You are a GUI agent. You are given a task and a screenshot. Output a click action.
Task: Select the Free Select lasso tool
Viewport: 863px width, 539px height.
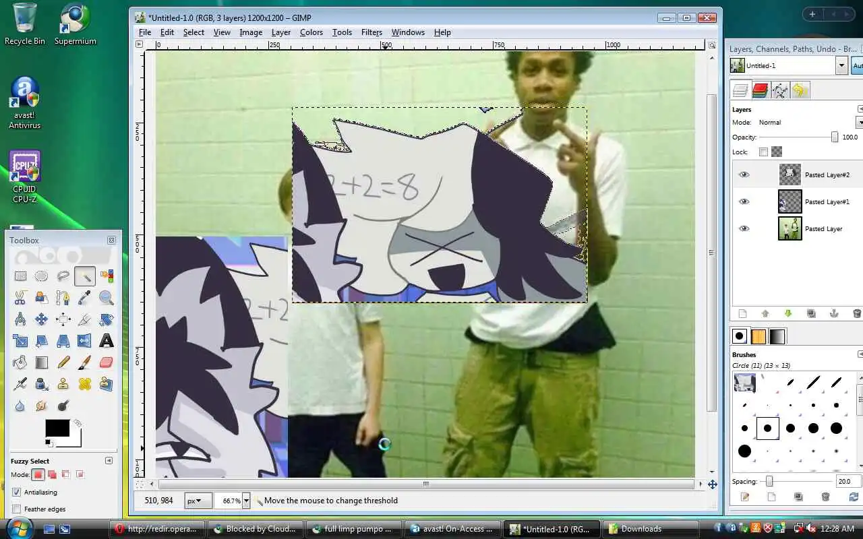pyautogui.click(x=63, y=276)
